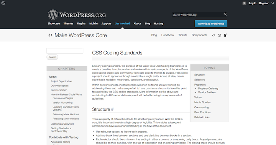
Task: Jump to Selectors in Topics
Action: 199,80
